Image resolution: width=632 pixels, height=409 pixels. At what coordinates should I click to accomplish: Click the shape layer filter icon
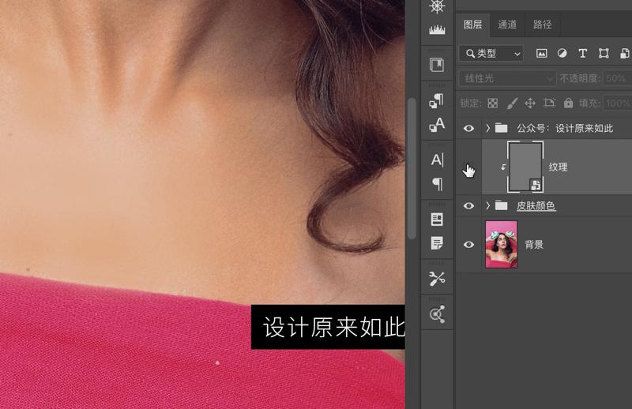tap(604, 54)
